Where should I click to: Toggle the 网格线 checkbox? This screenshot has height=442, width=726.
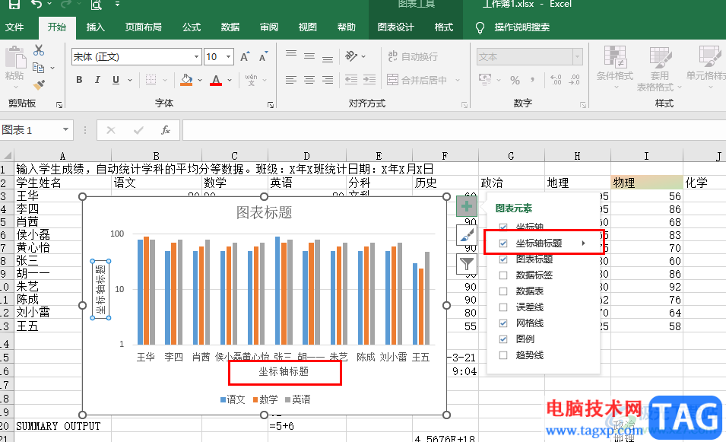coord(503,323)
